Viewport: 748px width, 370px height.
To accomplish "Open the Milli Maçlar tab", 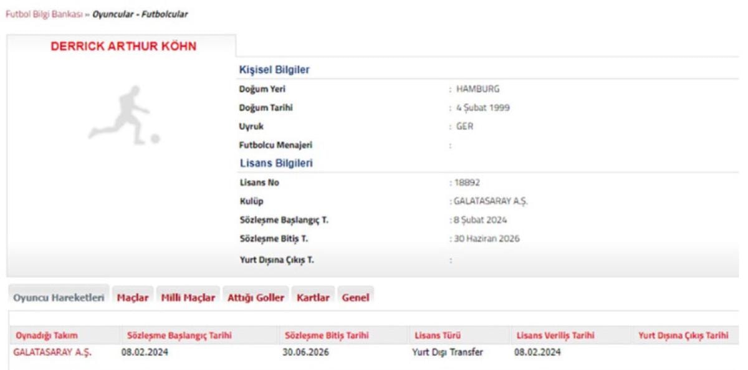I will coord(188,298).
